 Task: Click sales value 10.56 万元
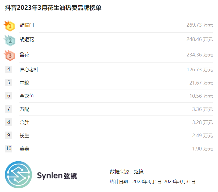pos(201,96)
